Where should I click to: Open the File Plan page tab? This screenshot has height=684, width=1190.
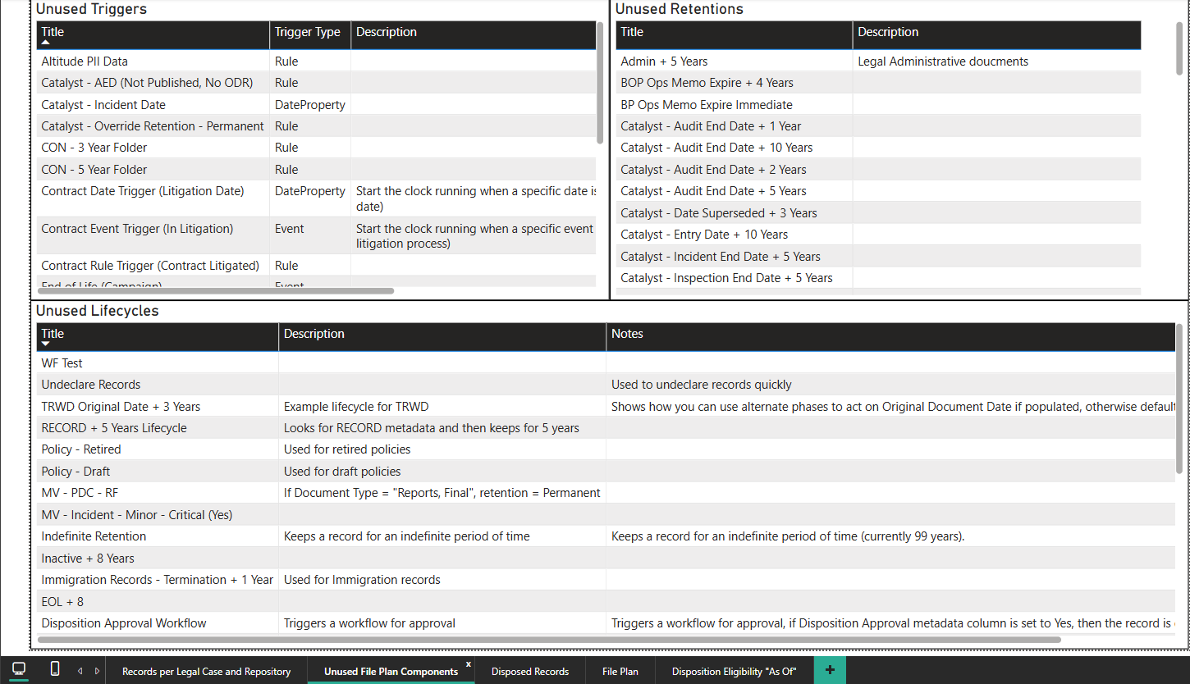pos(620,671)
